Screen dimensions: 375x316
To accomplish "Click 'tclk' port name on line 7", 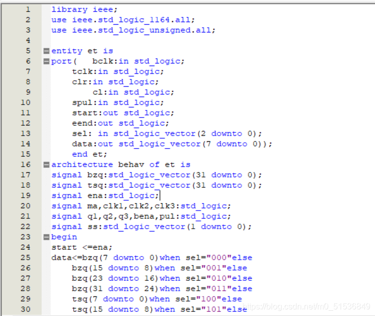I will coord(82,72).
